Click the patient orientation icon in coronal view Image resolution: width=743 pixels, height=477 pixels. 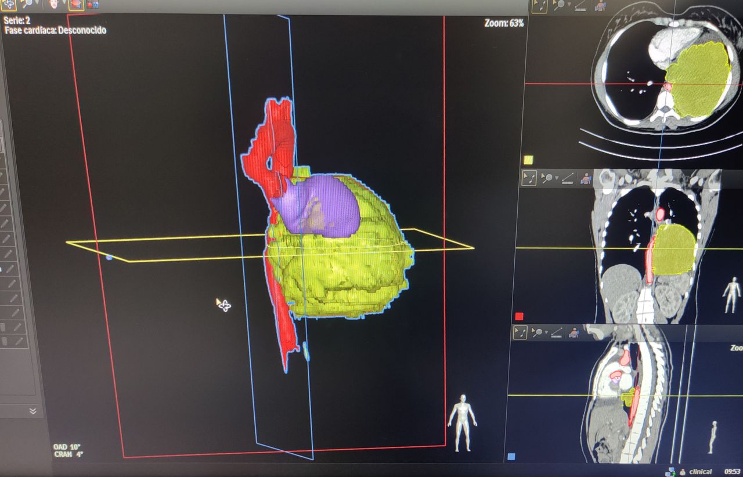pyautogui.click(x=586, y=179)
